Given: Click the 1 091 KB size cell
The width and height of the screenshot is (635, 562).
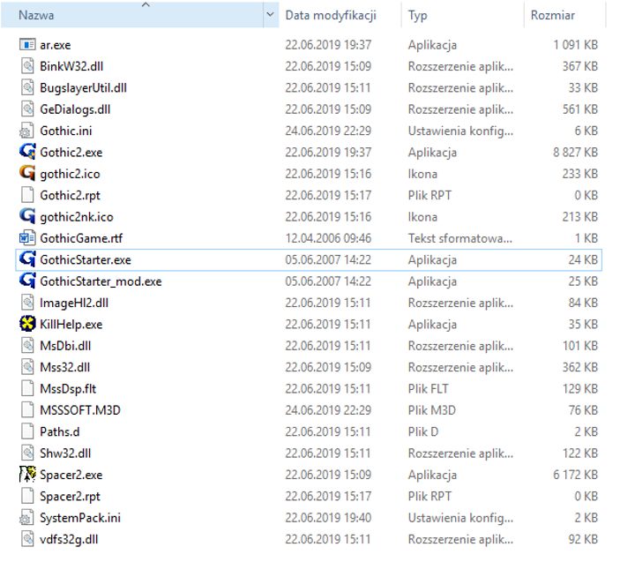Looking at the screenshot, I should tap(575, 45).
